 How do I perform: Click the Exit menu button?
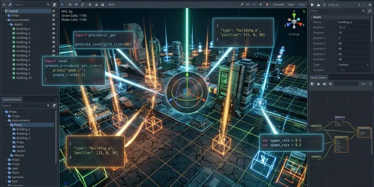(291, 5)
